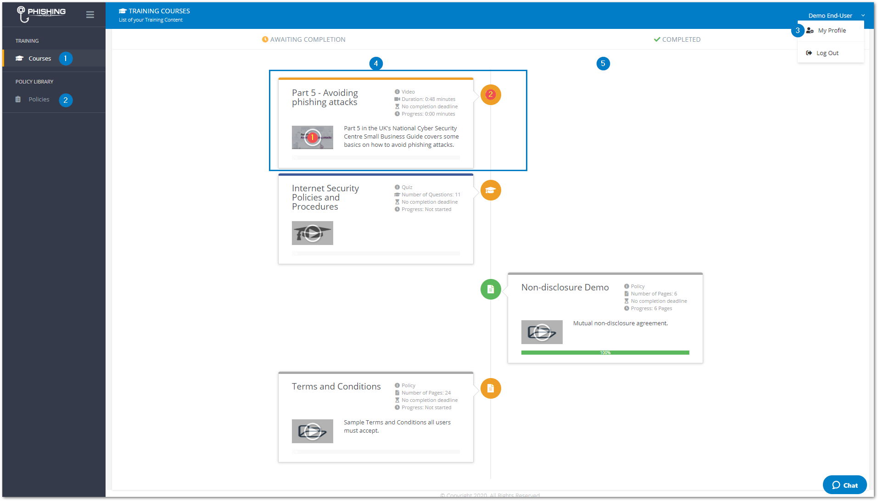This screenshot has height=501, width=878.
Task: Click the Internet Security quiz progress bar
Action: click(x=376, y=253)
